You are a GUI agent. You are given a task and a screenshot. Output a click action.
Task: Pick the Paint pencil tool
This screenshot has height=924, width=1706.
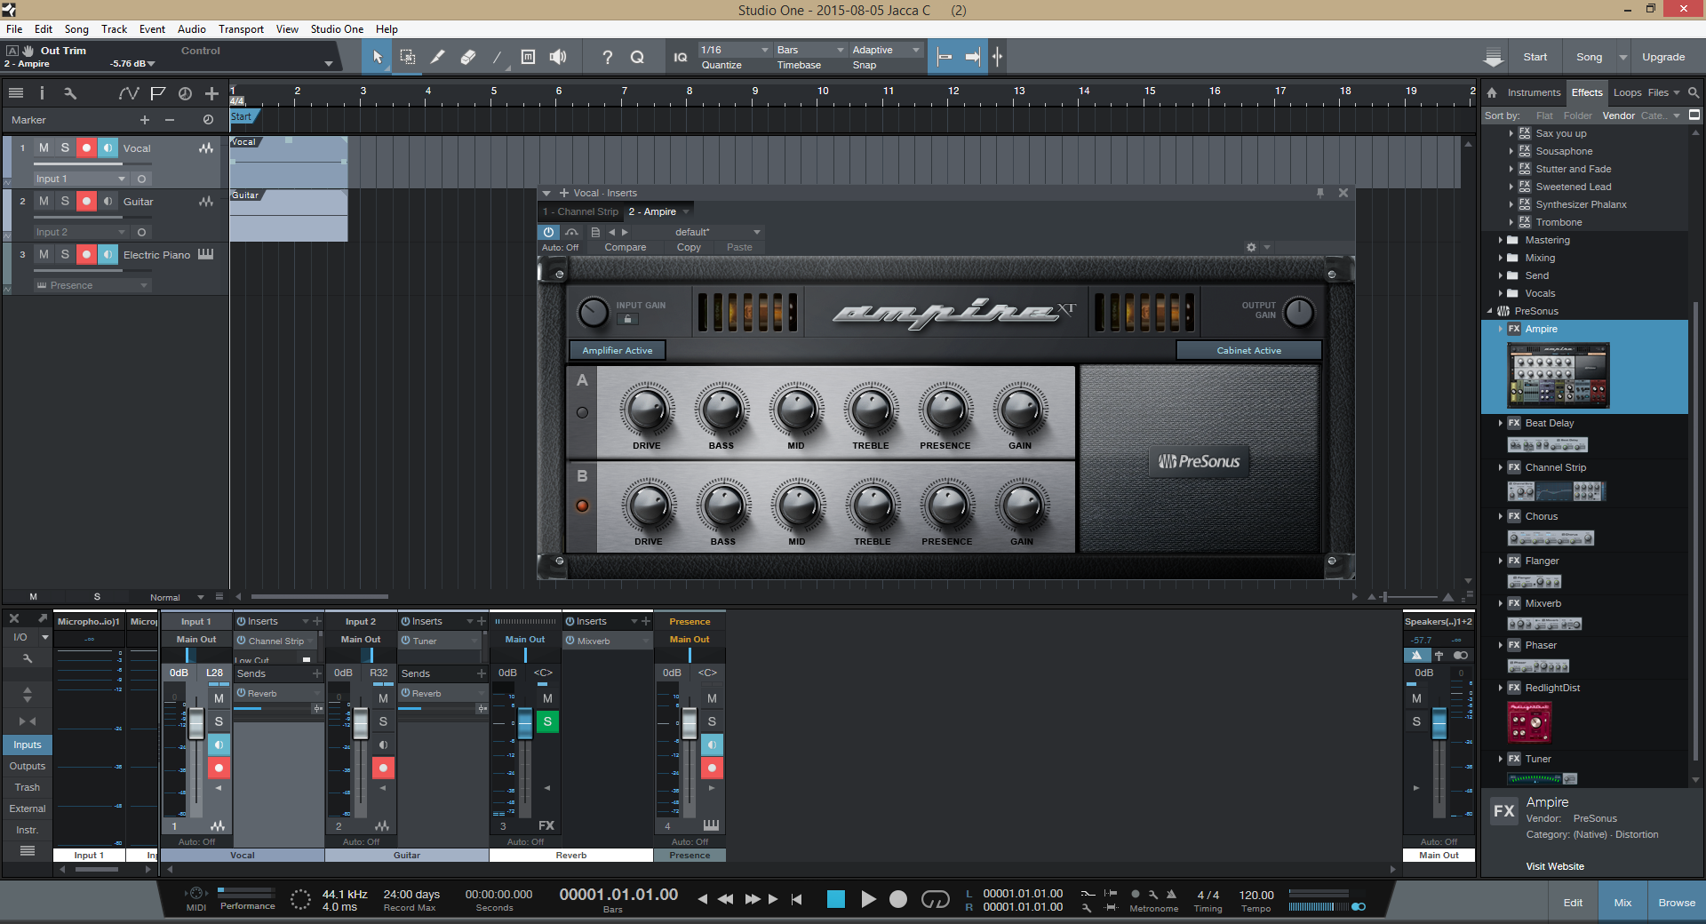coord(437,57)
